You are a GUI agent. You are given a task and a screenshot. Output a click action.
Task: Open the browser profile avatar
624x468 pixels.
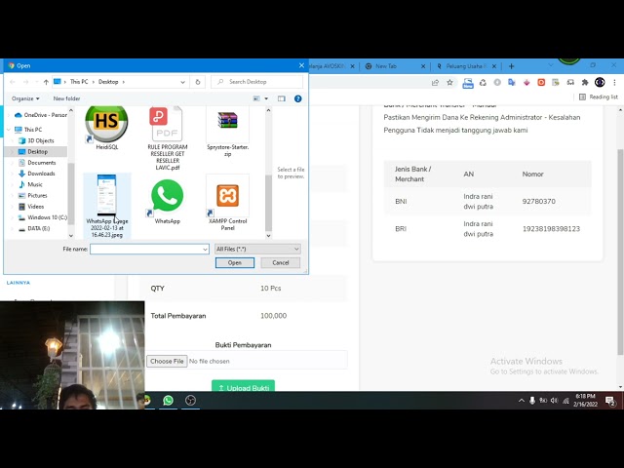coord(600,82)
